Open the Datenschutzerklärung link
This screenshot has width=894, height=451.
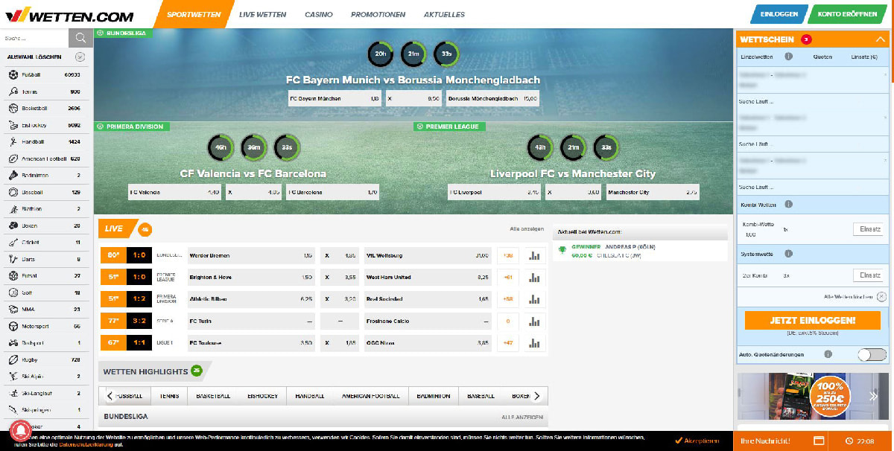pyautogui.click(x=85, y=444)
